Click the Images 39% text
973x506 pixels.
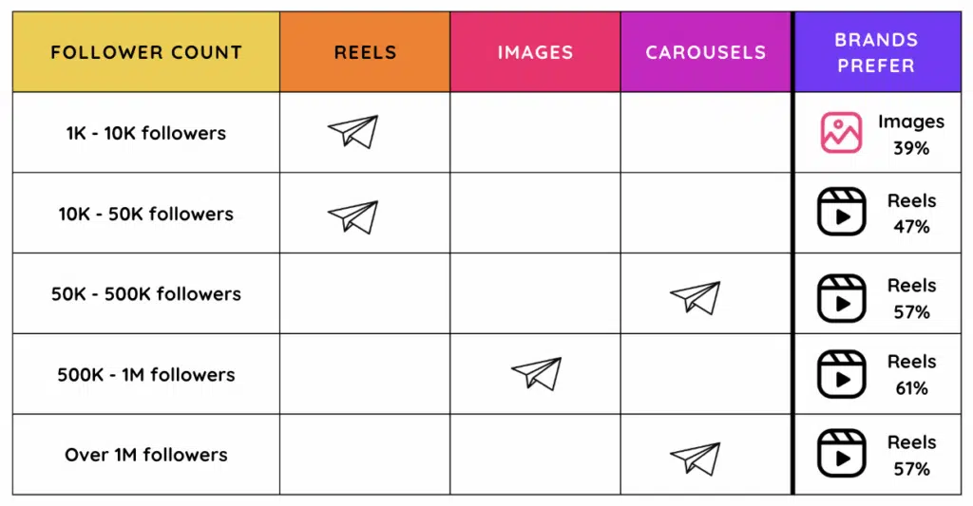910,134
